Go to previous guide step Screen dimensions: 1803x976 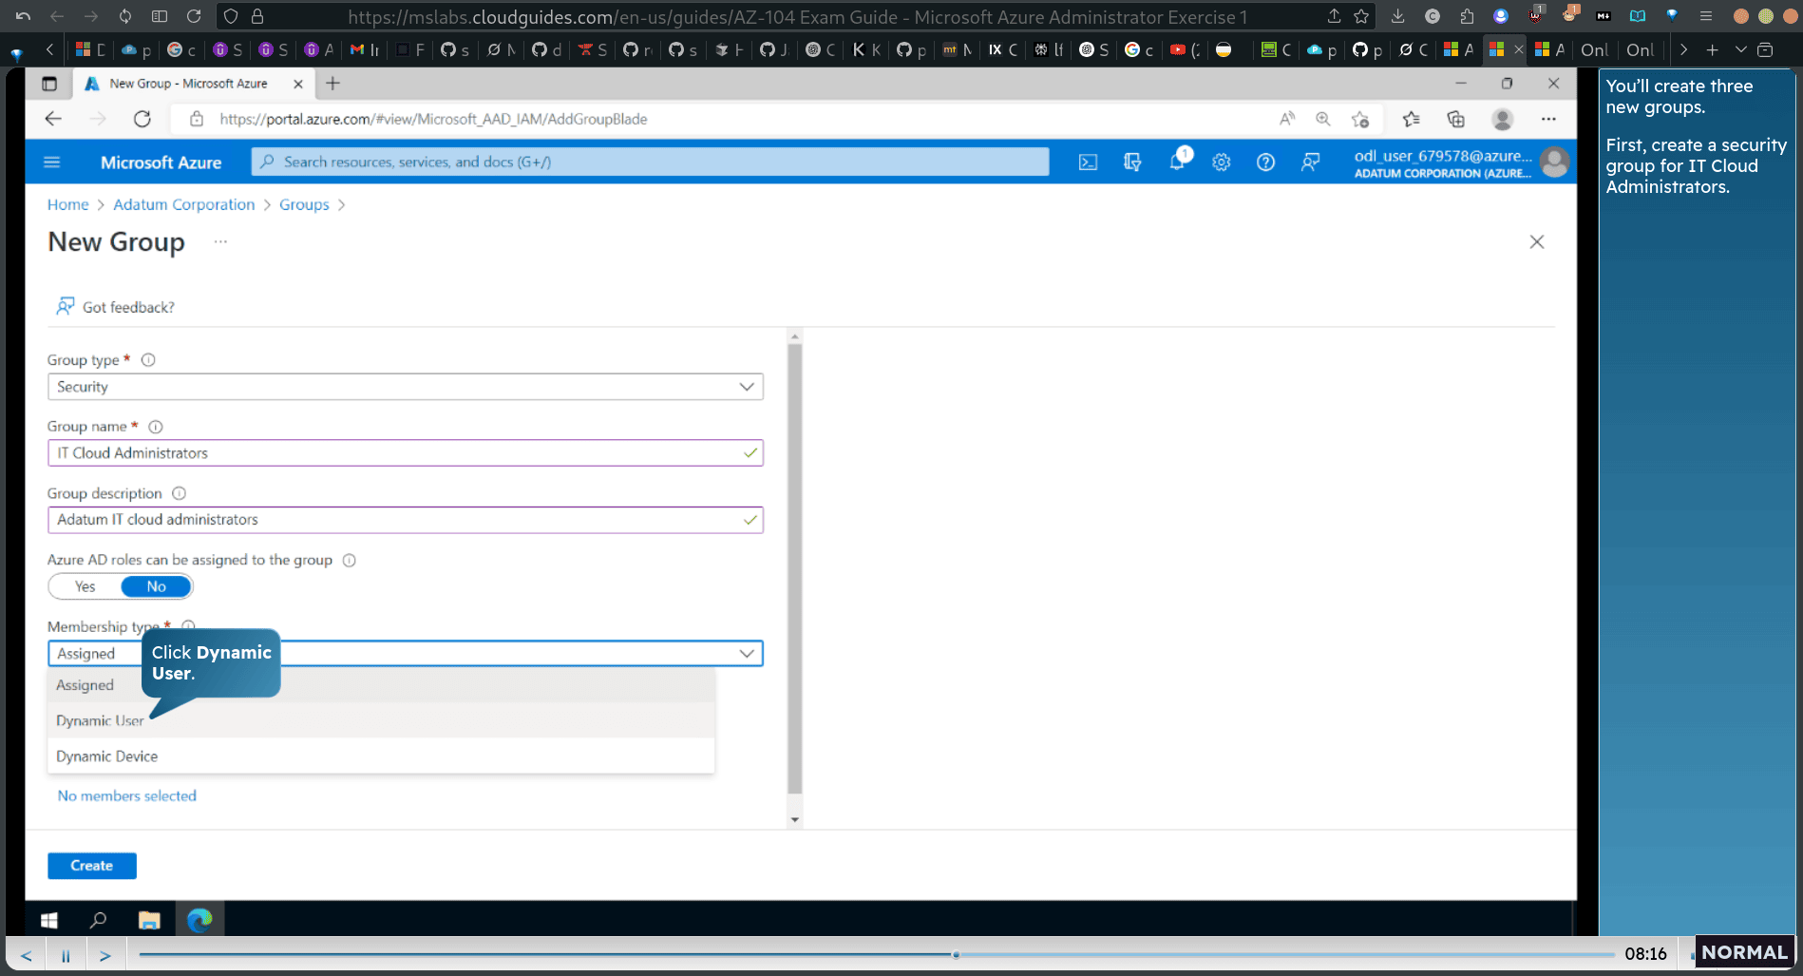[x=27, y=955]
